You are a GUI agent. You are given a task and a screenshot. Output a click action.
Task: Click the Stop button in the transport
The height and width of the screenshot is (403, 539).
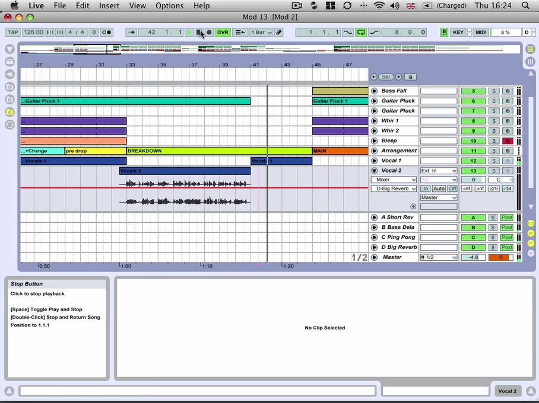(199, 32)
